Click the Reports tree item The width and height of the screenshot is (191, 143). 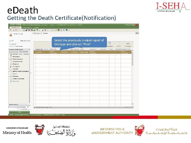[15, 74]
